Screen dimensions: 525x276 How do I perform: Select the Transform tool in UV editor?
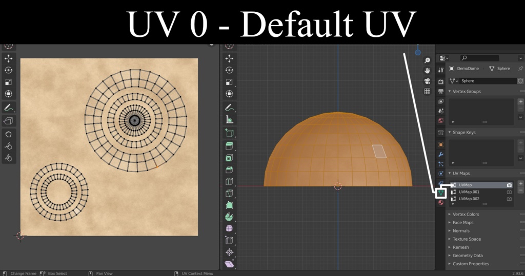8,94
